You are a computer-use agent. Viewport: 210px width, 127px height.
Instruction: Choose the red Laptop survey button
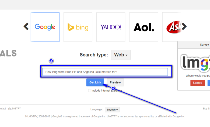(x=197, y=83)
